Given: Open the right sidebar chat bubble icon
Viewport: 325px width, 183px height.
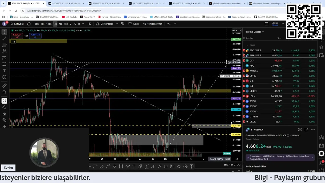Looking at the screenshot, I should [x=321, y=55].
